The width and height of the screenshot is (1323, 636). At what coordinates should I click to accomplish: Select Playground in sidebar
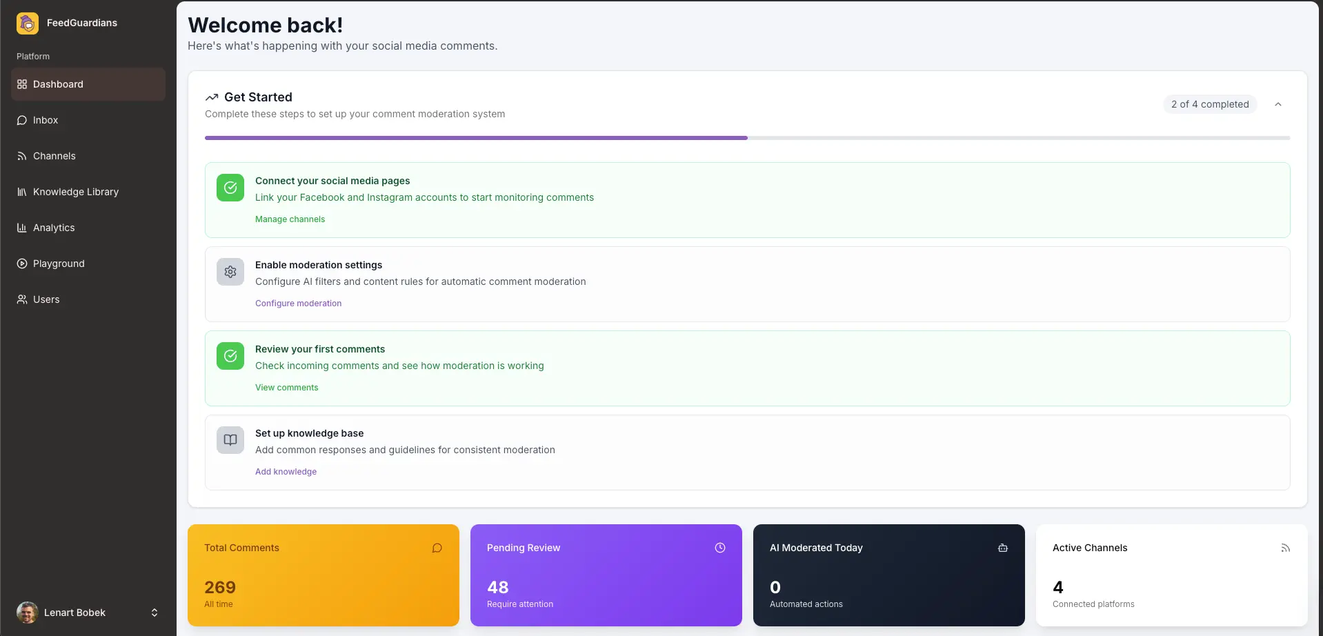click(88, 264)
